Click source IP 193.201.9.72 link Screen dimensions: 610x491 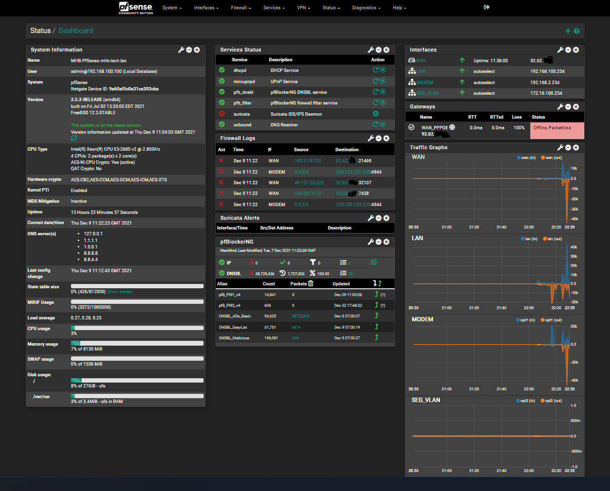click(x=308, y=193)
